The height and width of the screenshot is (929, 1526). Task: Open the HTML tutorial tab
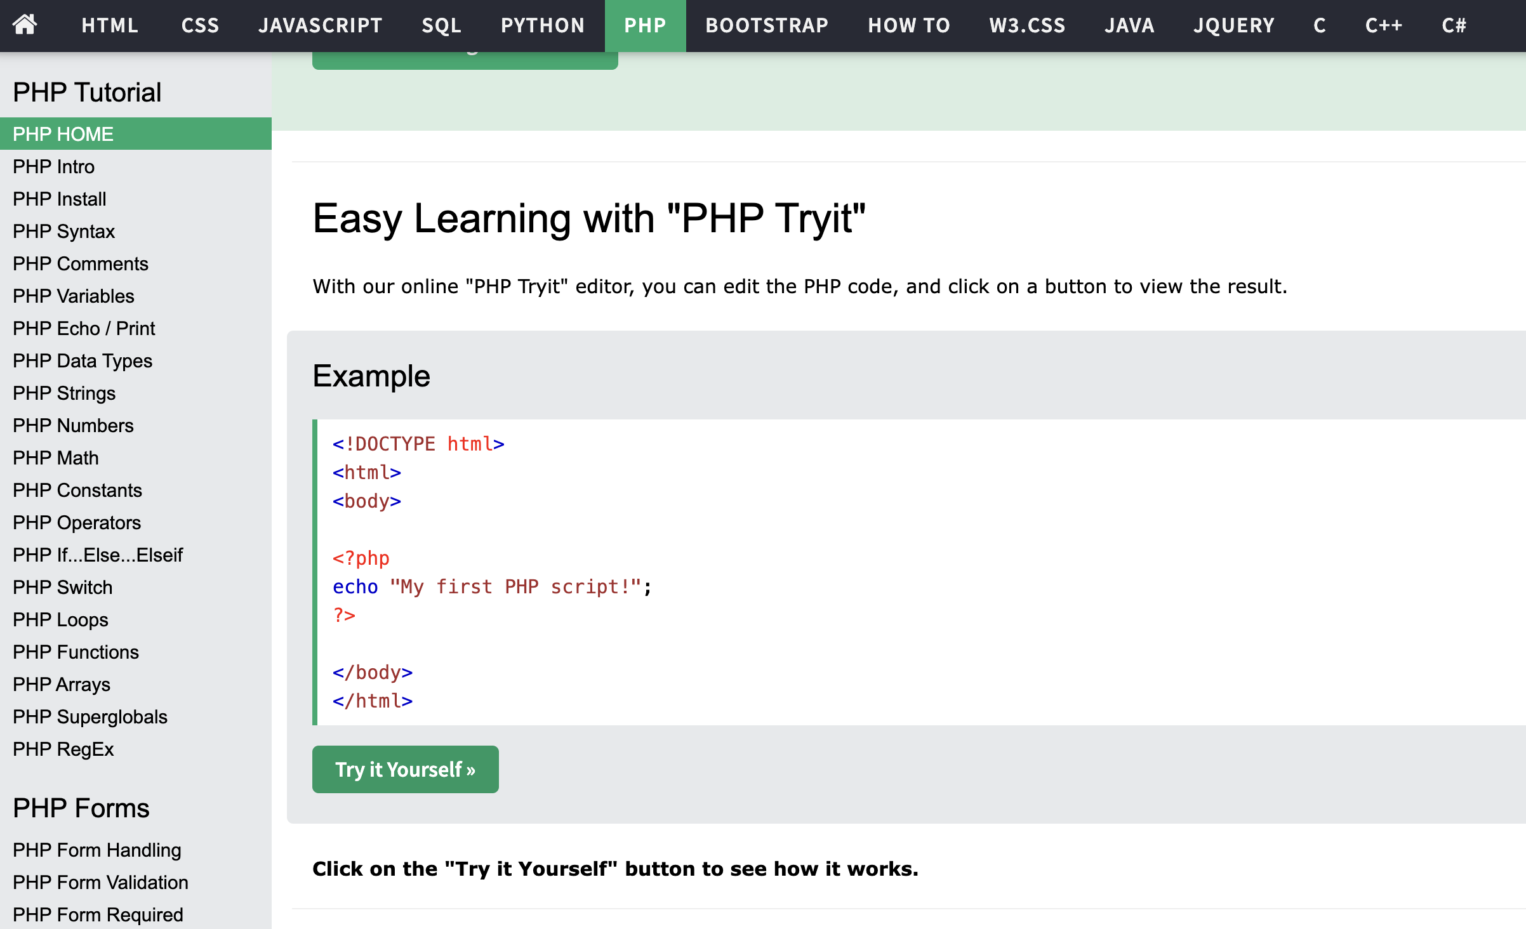(x=109, y=25)
